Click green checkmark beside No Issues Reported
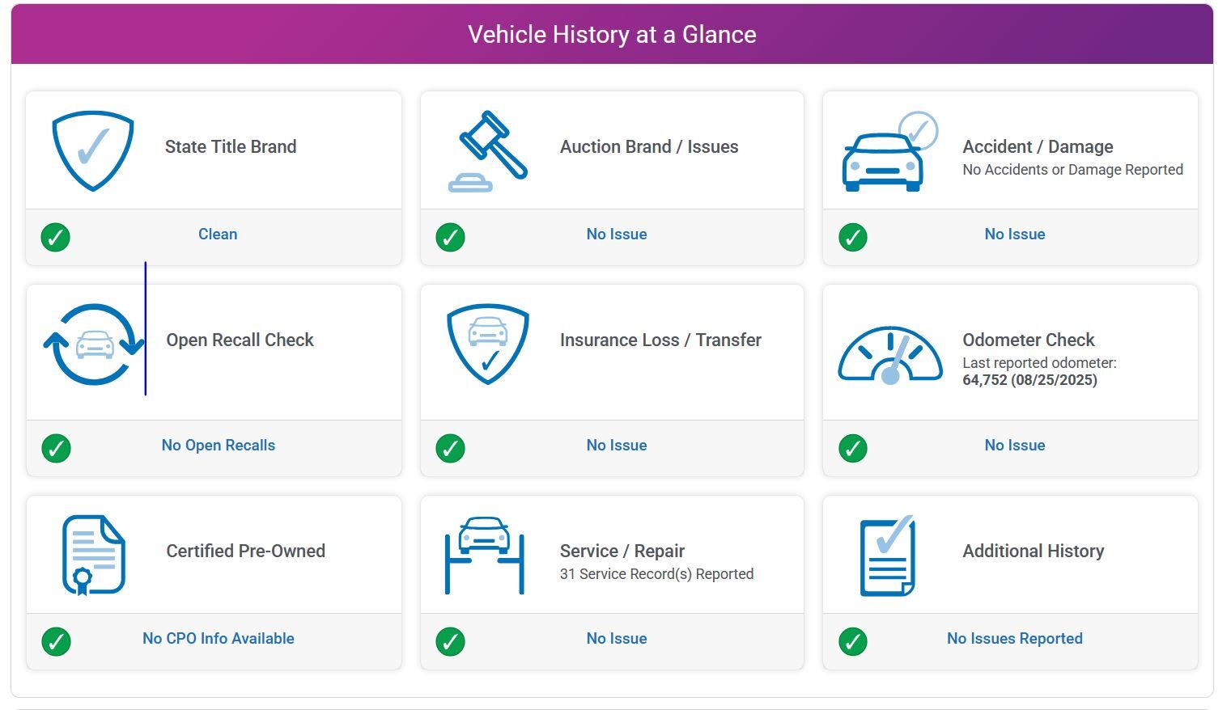The height and width of the screenshot is (710, 1231). coord(852,641)
